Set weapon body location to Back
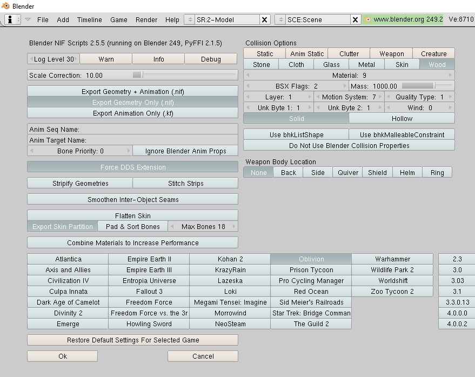The height and width of the screenshot is (377, 475). click(289, 173)
